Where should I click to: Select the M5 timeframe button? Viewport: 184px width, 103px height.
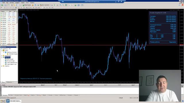33,8
